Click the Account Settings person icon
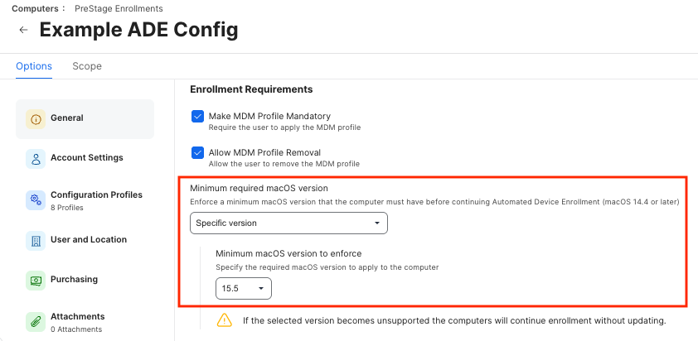698x341 pixels. (36, 158)
